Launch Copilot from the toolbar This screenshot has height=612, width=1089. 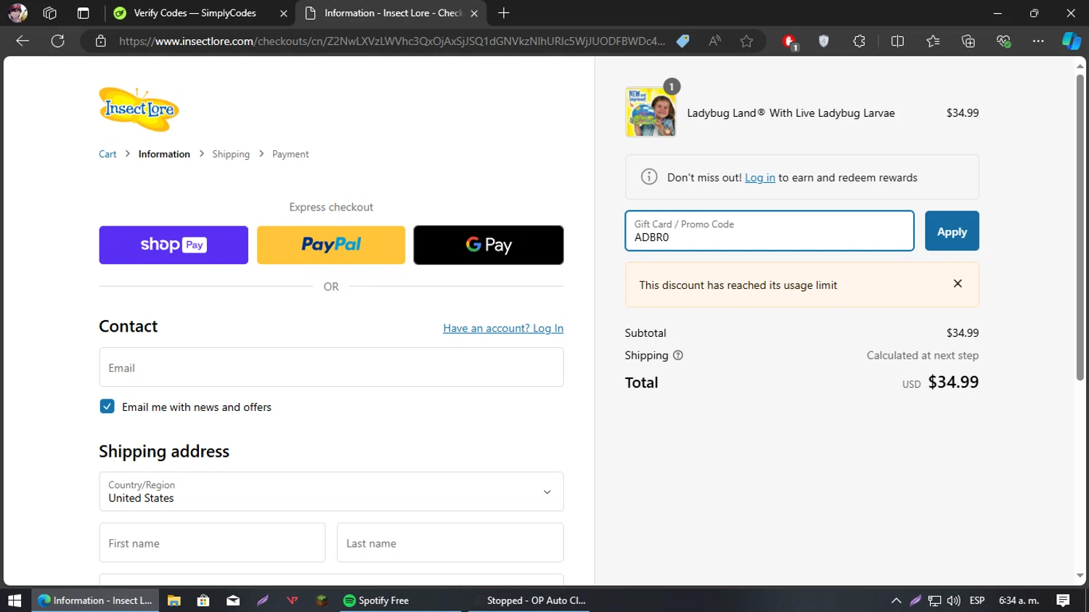pos(1071,41)
